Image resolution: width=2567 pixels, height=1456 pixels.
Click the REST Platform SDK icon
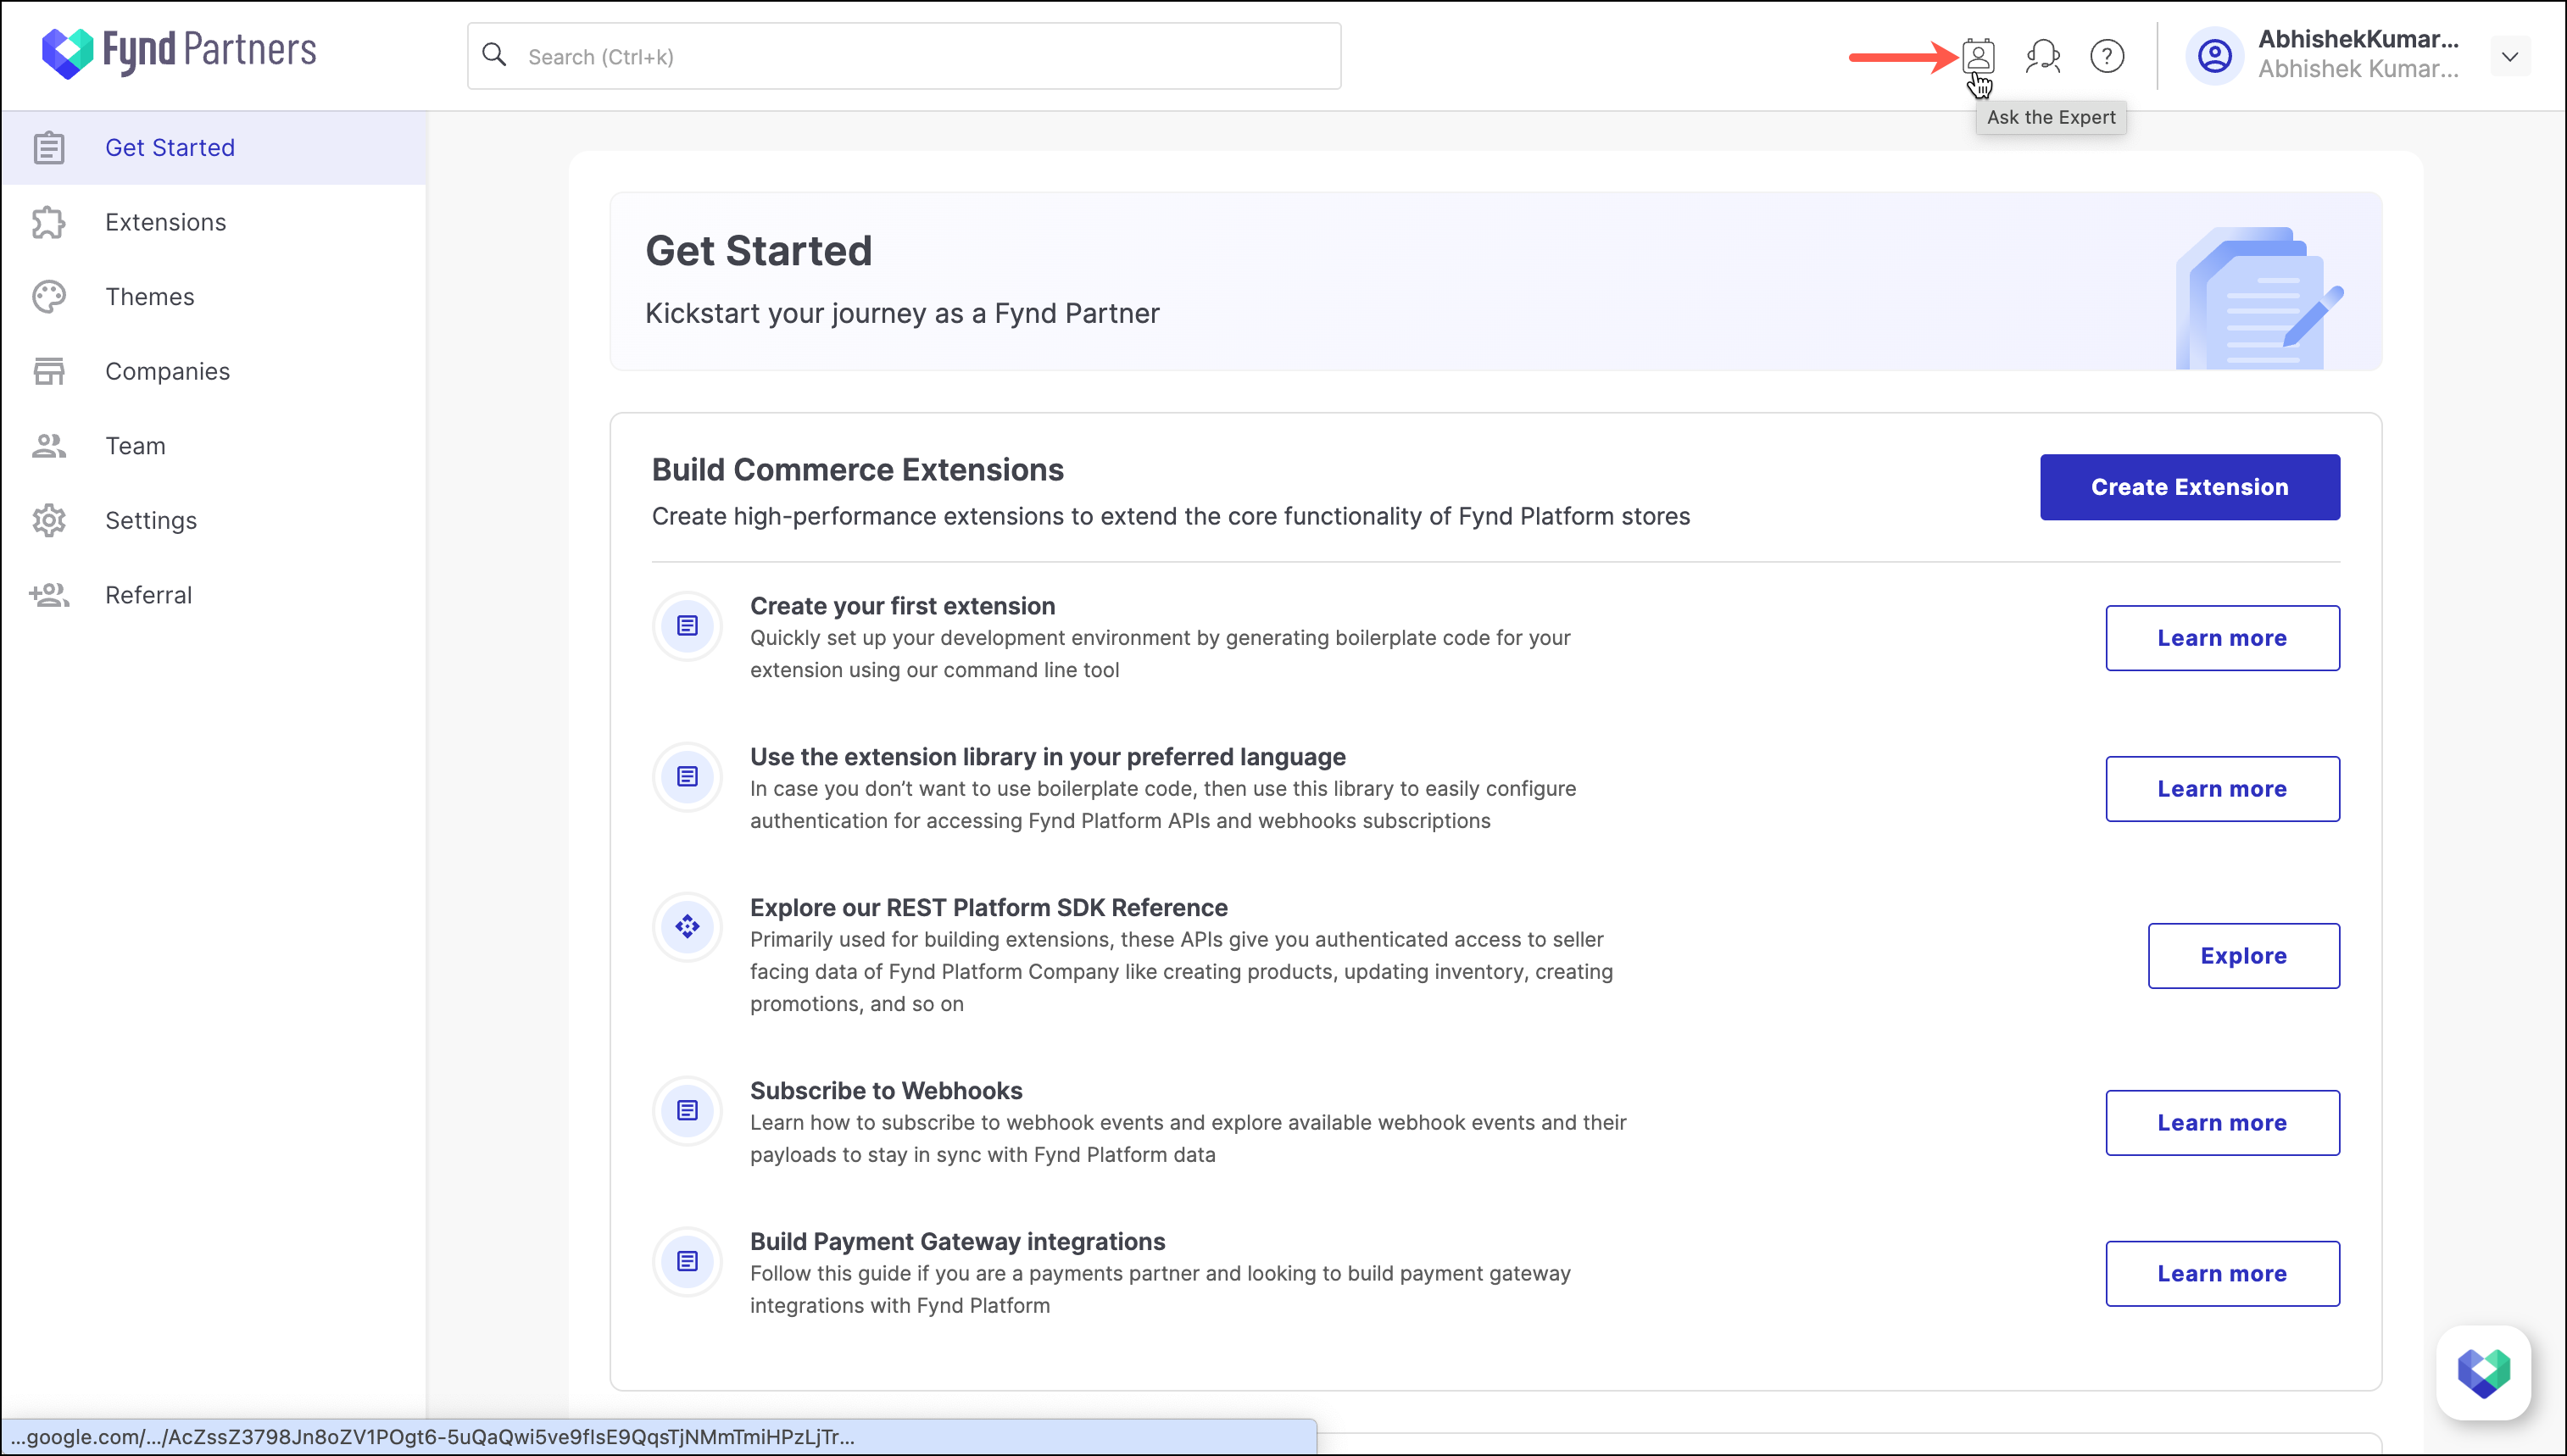(687, 927)
